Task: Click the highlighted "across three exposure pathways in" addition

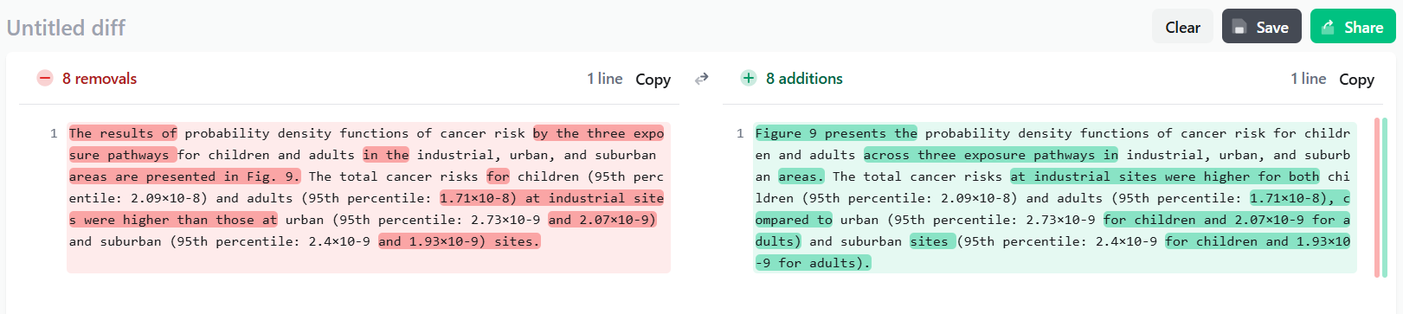Action: pyautogui.click(x=990, y=155)
